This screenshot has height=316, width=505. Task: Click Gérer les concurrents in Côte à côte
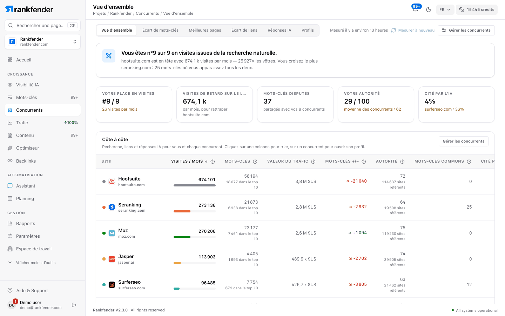tap(463, 141)
